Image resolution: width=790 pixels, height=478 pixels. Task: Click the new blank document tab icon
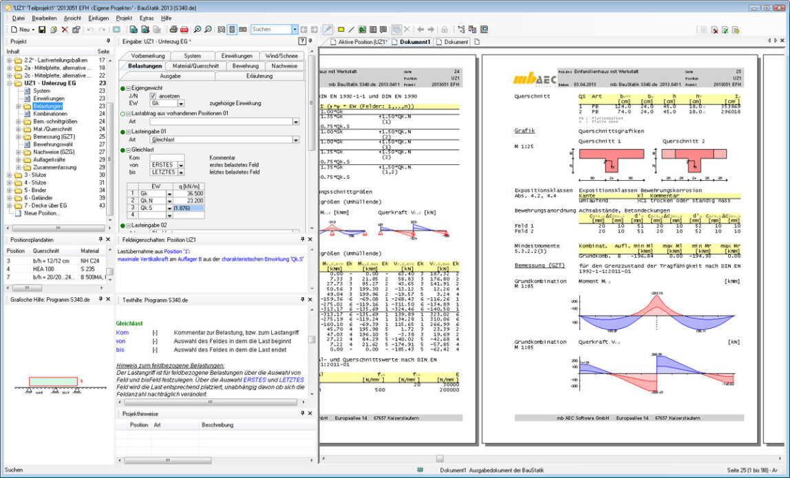pyautogui.click(x=477, y=42)
